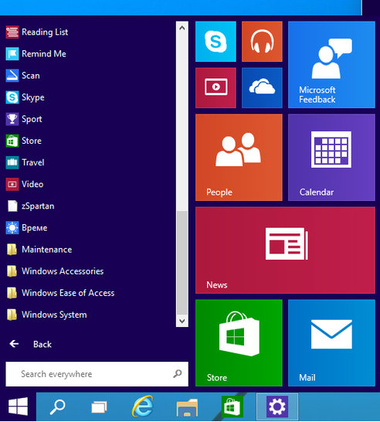Viewport: 380px width, 422px height.
Task: Open the OneDrive cloud tile
Action: 262,88
